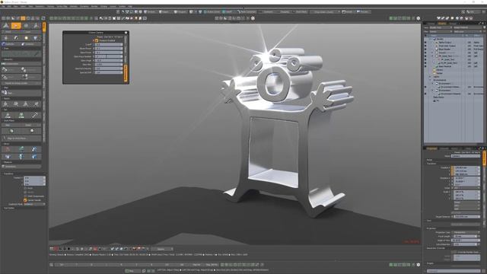Click the white sphere icon under Work Plane
The width and height of the screenshot is (487, 274).
(x=32, y=131)
